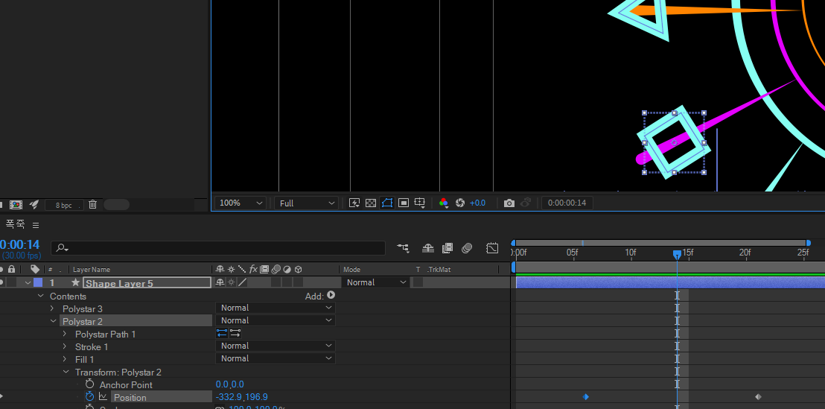Viewport: 825px width, 409px height.
Task: Create new composition icon in project panel
Action: (16, 204)
